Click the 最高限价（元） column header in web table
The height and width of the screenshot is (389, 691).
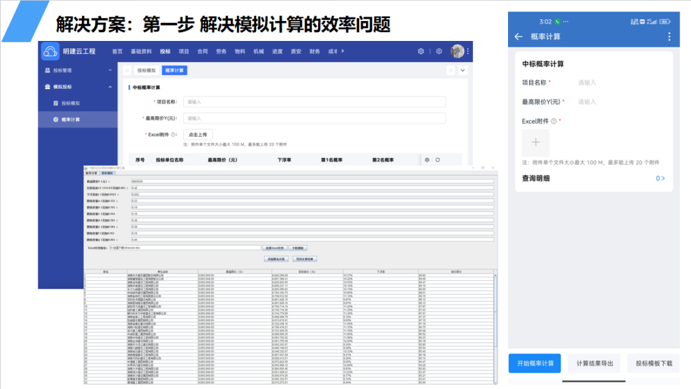[x=223, y=160]
